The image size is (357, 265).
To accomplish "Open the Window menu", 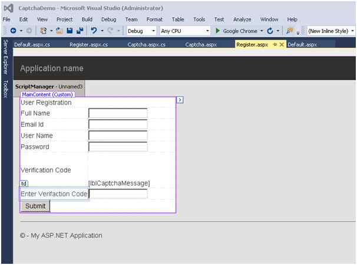I will click(269, 19).
